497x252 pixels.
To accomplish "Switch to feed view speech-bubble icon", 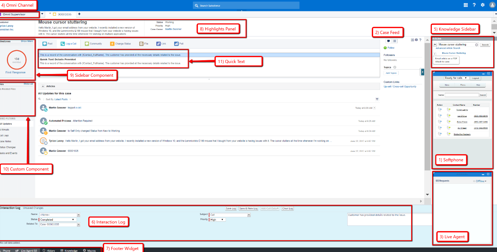I will [388, 41].
